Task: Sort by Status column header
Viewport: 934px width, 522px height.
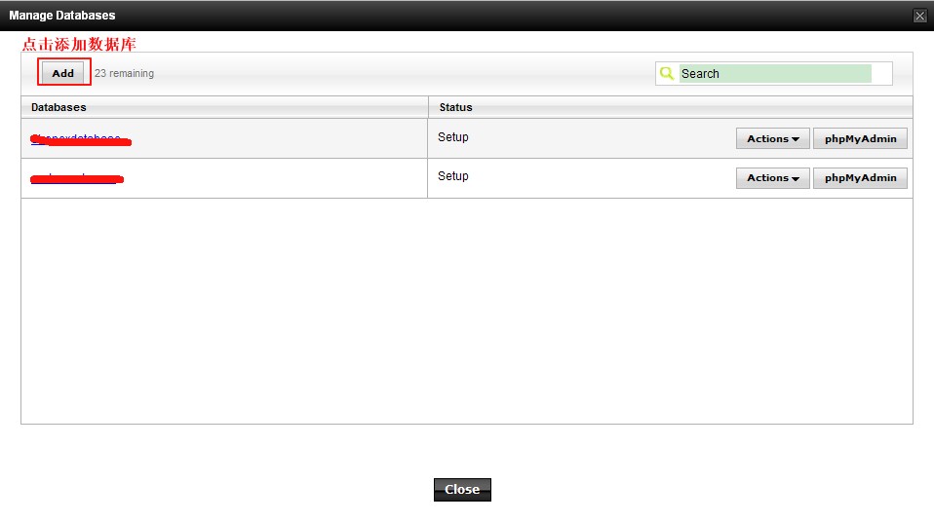Action: 455,107
